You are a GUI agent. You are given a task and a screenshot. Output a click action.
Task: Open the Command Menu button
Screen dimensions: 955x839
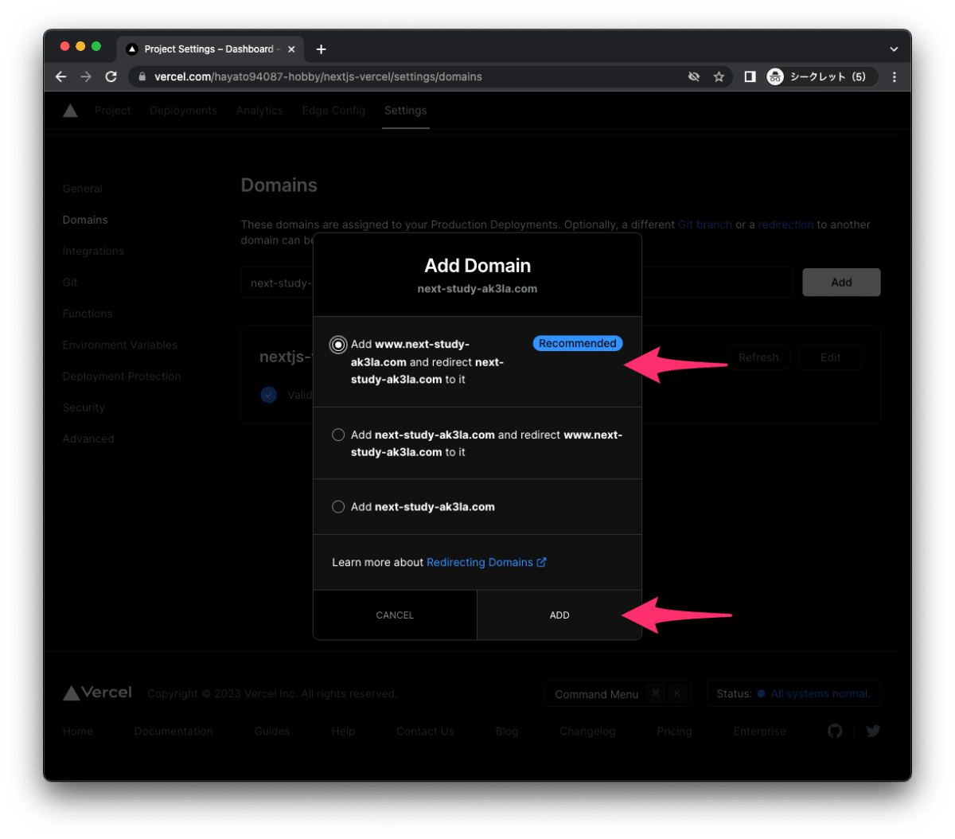click(617, 694)
